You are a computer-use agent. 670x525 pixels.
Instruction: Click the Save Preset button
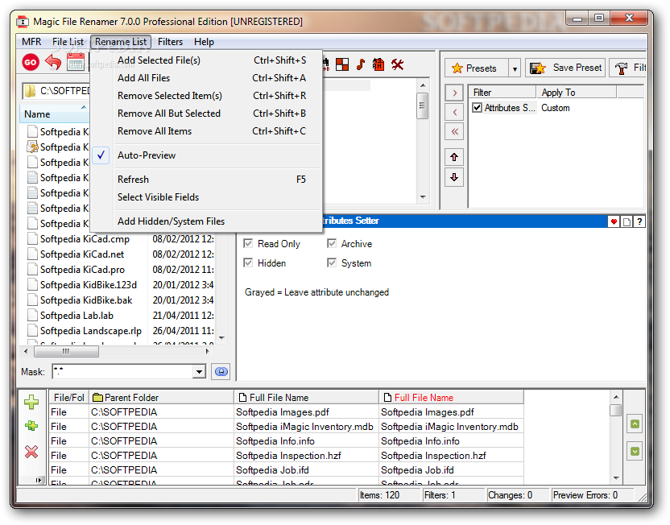coord(565,68)
